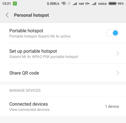Open Connected devices list
Image resolution: width=126 pixels, height=123 pixels.
(x=63, y=106)
